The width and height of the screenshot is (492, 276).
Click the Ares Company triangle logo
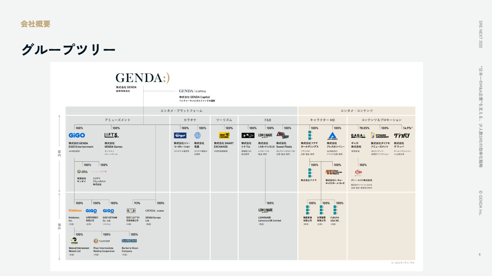tap(332, 136)
